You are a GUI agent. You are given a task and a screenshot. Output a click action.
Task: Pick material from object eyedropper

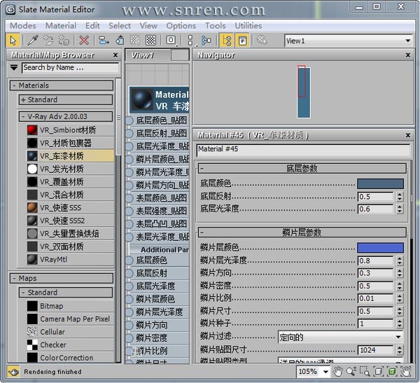click(x=33, y=41)
